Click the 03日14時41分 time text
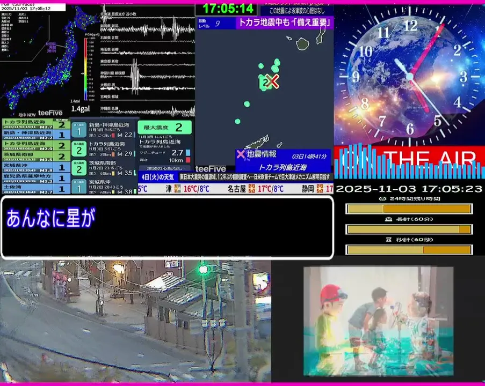The width and height of the screenshot is (485, 386). (309, 156)
